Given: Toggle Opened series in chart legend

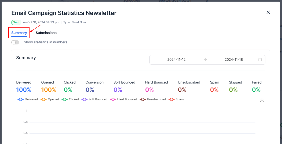Looking at the screenshot, I should (x=50, y=99).
